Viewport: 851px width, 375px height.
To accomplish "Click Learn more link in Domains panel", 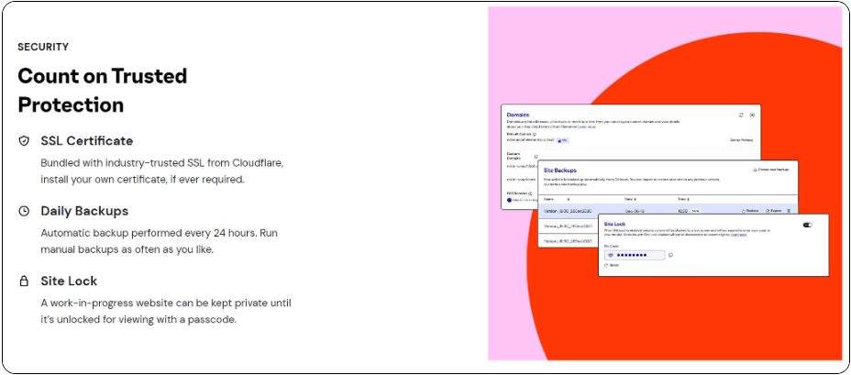I will (586, 127).
